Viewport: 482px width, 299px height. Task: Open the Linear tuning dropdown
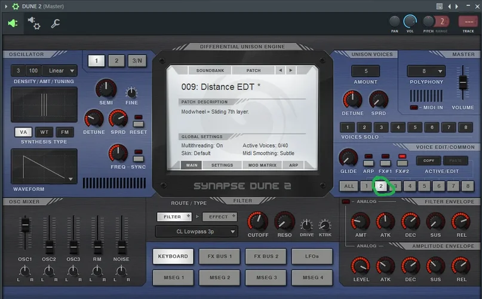point(63,71)
